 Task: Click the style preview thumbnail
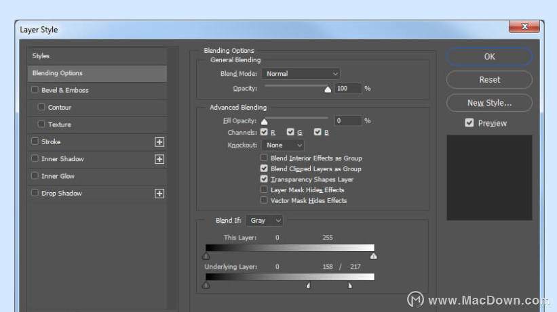click(489, 177)
